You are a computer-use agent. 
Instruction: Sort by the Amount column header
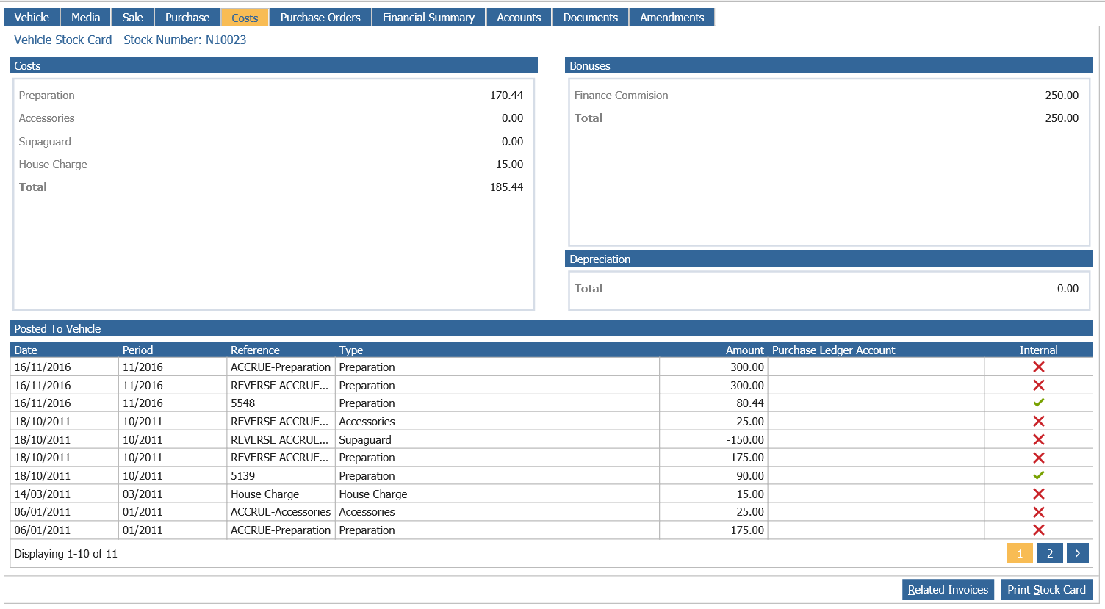744,350
